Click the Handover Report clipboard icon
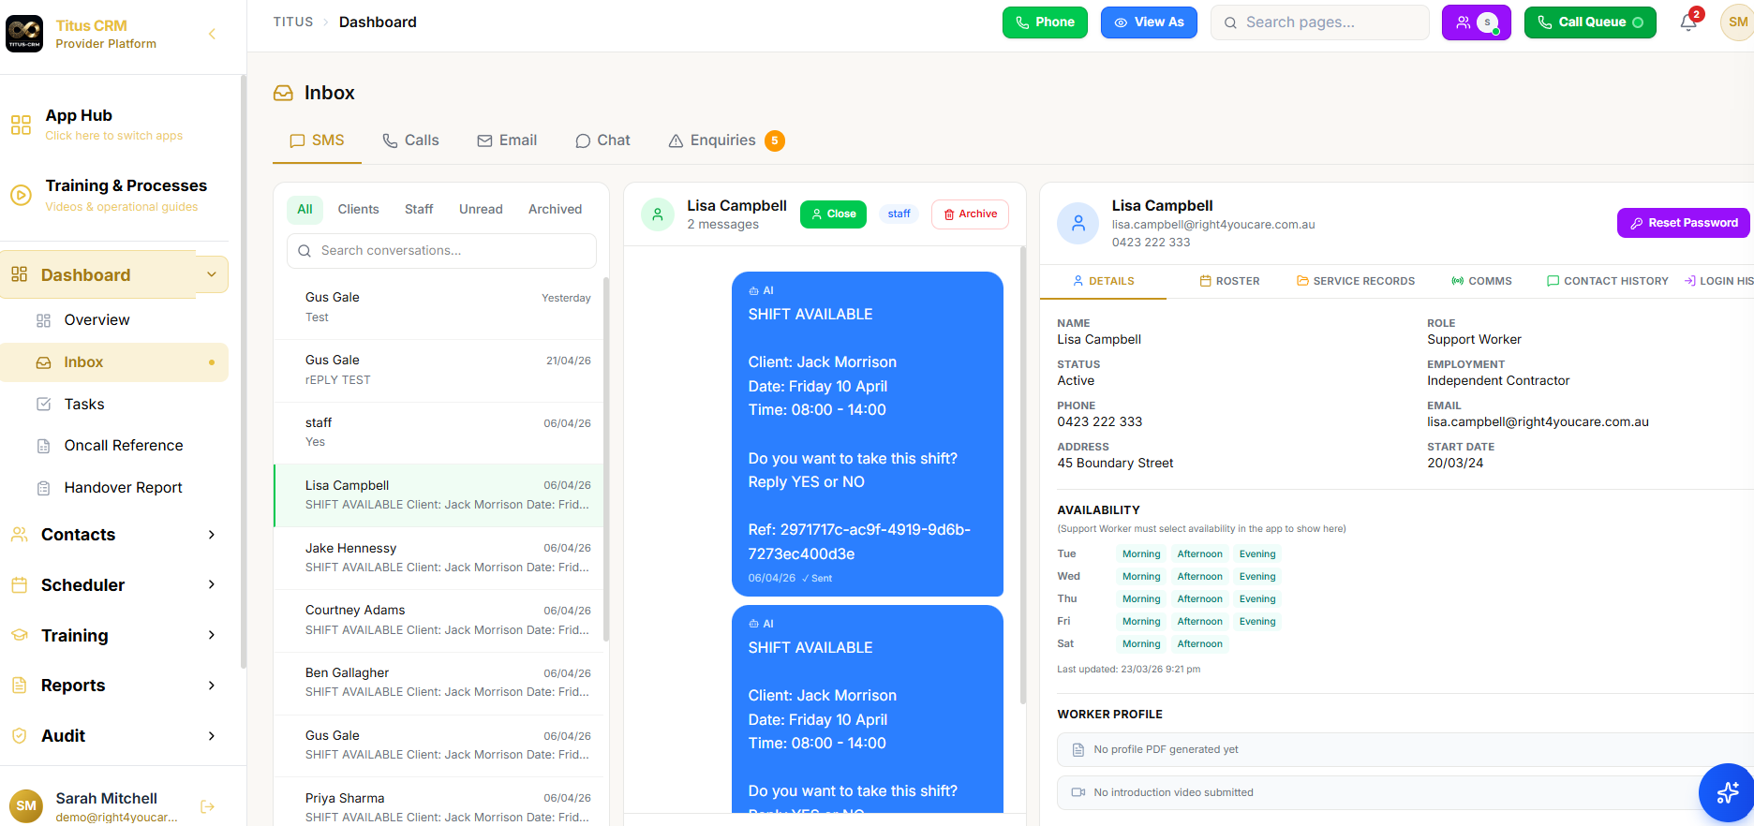The width and height of the screenshot is (1754, 826). 43,488
